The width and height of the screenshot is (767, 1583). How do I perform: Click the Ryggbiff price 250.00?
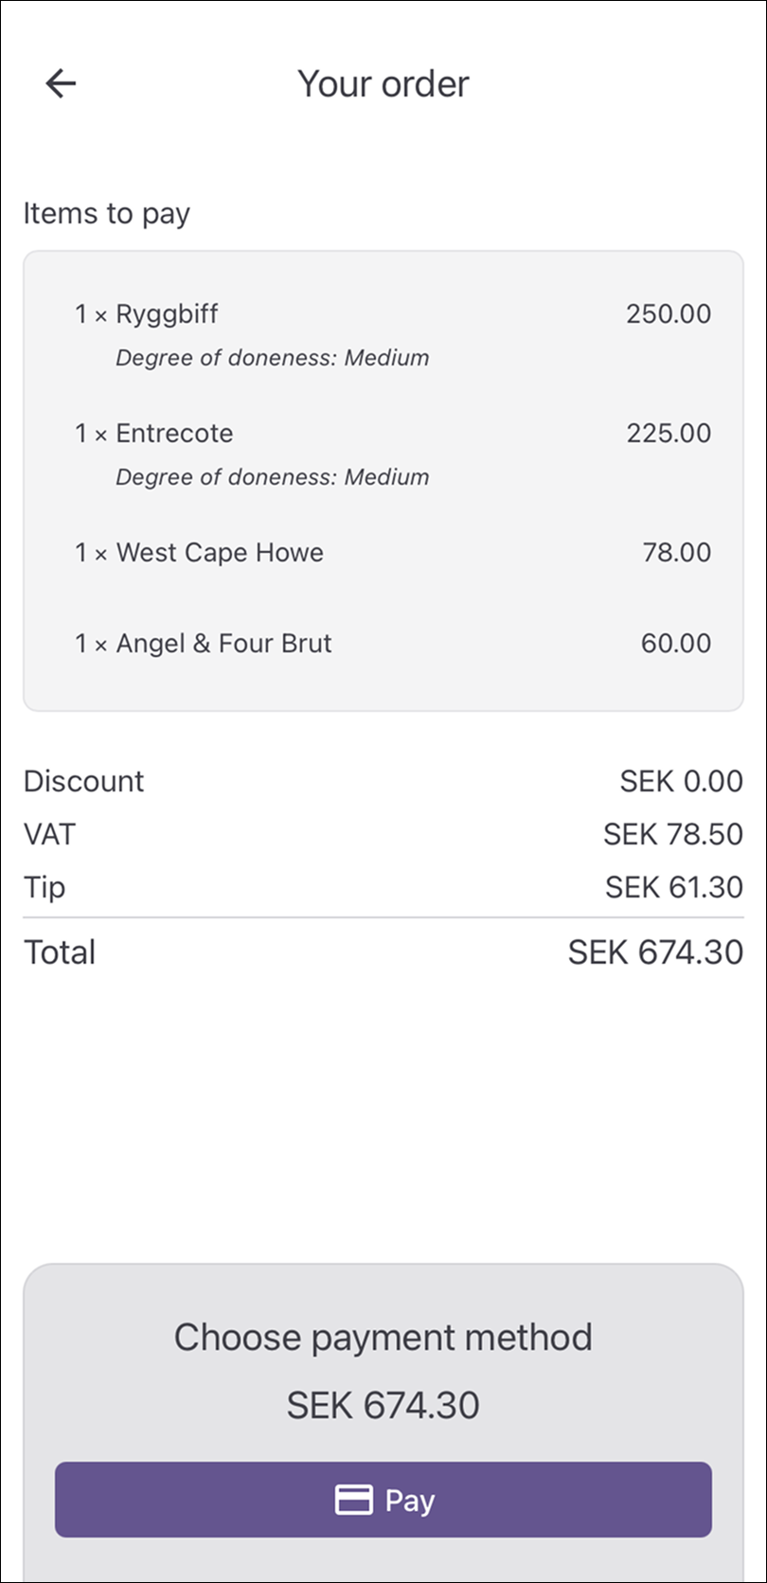(x=668, y=314)
